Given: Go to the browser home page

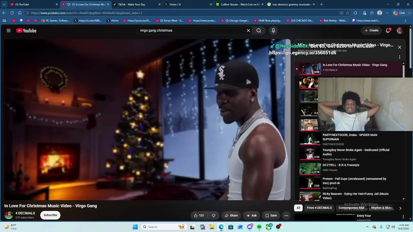Looking at the screenshot, I should (20, 13).
